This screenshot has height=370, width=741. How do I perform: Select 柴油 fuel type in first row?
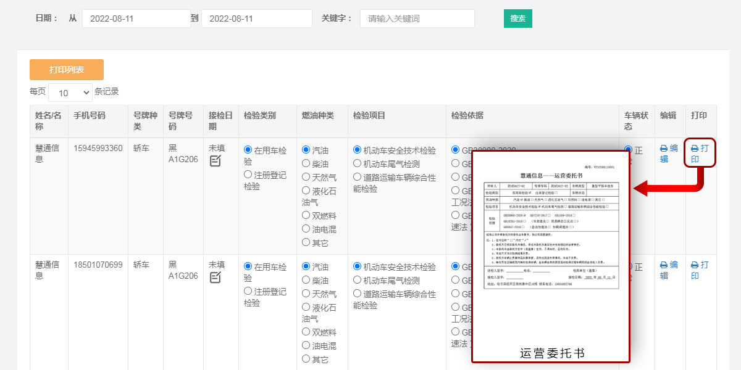pyautogui.click(x=306, y=163)
